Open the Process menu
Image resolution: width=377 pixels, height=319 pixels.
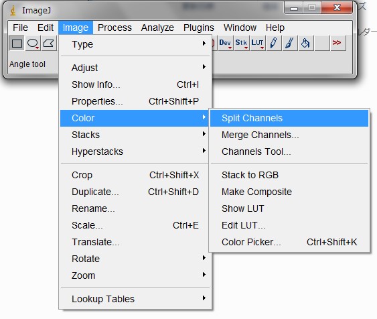tap(115, 27)
